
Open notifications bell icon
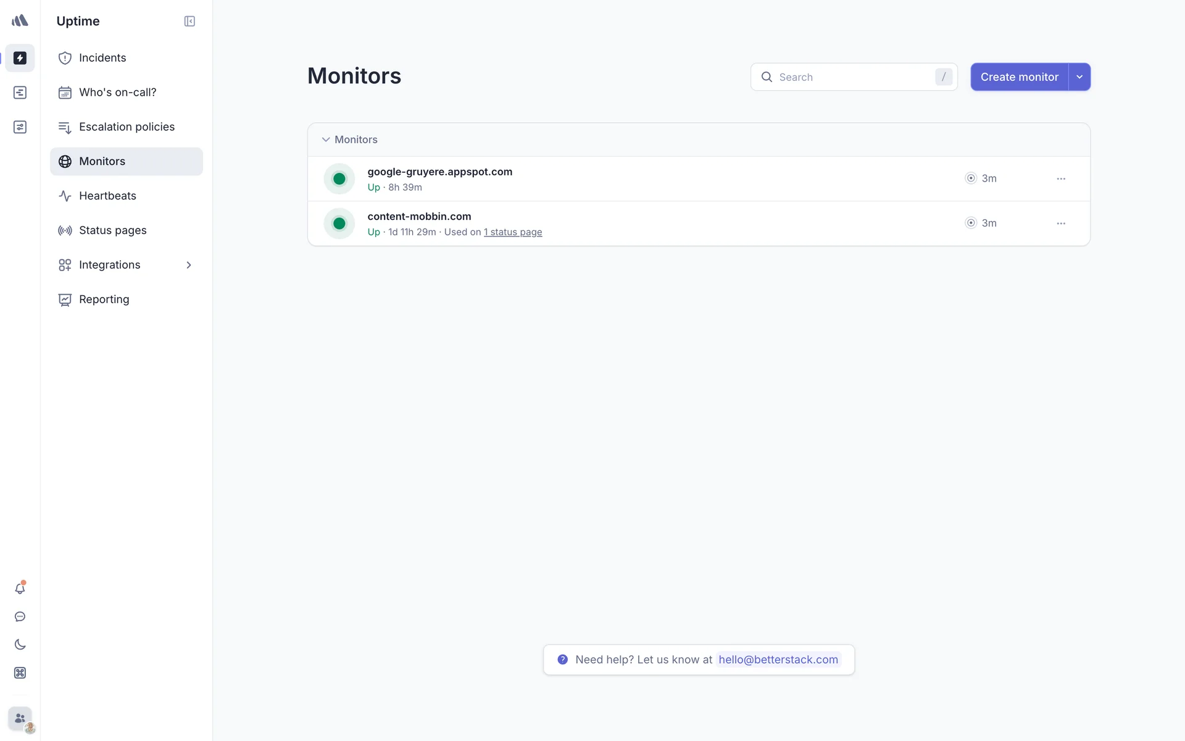20,588
